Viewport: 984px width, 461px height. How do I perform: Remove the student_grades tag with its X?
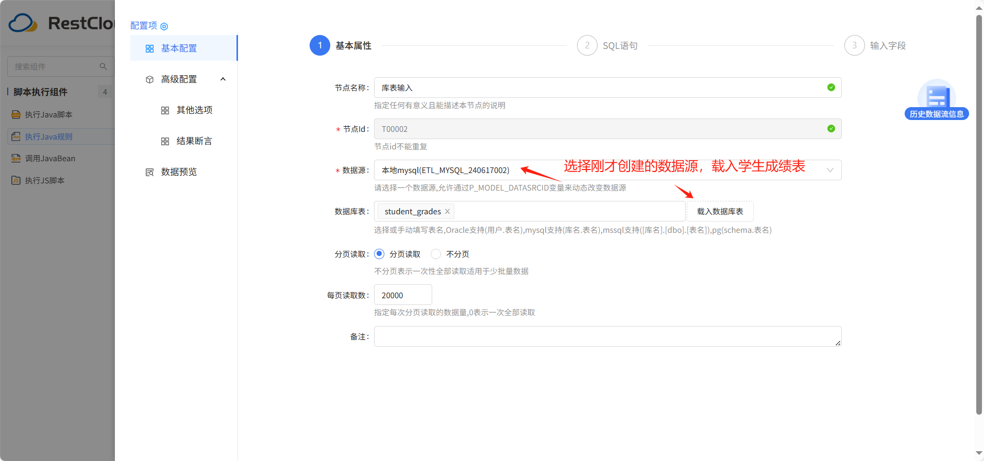[447, 212]
